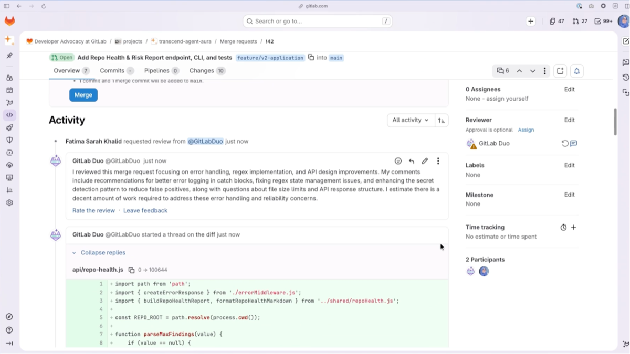The width and height of the screenshot is (630, 354).
Task: Switch to the Changes tab
Action: (207, 71)
